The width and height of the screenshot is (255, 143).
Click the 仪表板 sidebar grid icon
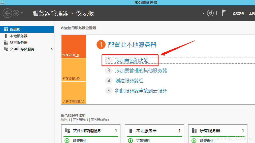pyautogui.click(x=6, y=29)
